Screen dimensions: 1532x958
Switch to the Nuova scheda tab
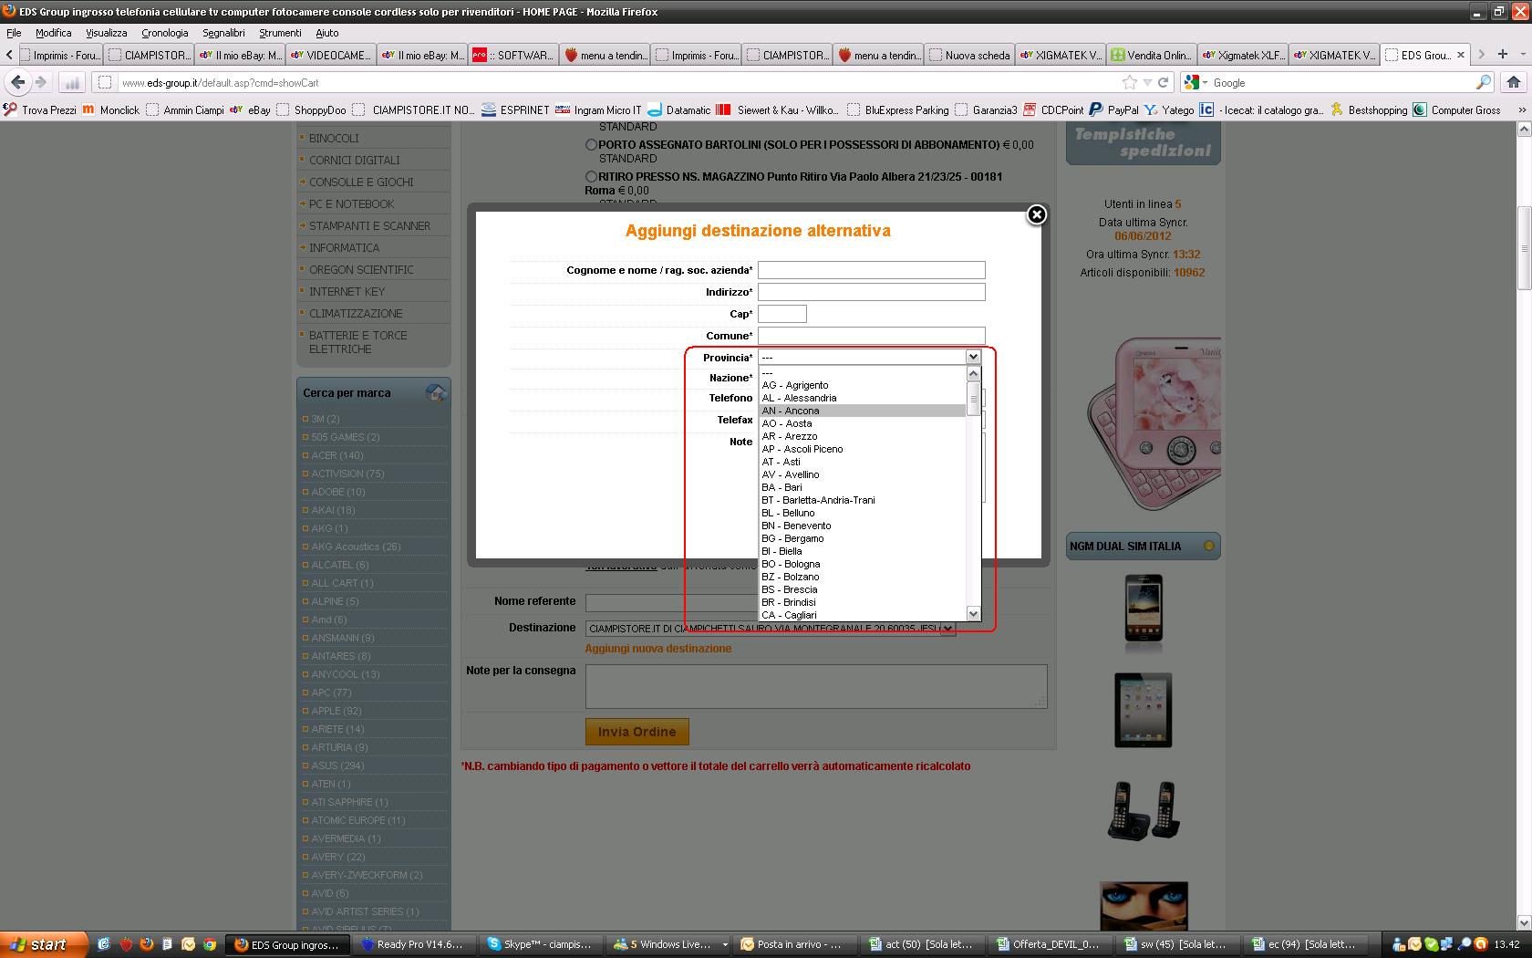[x=969, y=55]
